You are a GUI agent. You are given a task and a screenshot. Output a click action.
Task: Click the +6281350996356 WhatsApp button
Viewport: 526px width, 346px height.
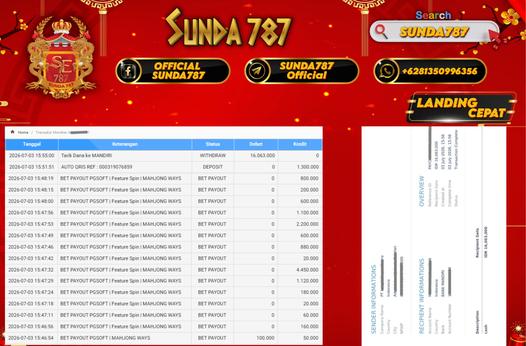point(430,71)
